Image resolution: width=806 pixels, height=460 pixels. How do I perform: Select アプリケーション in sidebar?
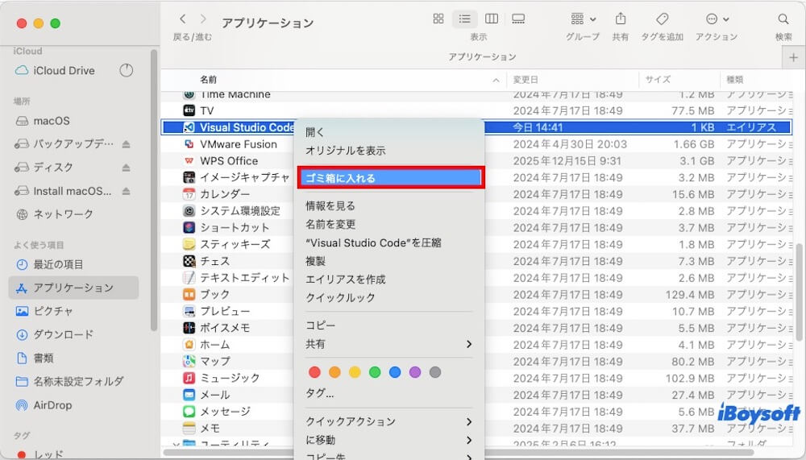click(x=73, y=288)
